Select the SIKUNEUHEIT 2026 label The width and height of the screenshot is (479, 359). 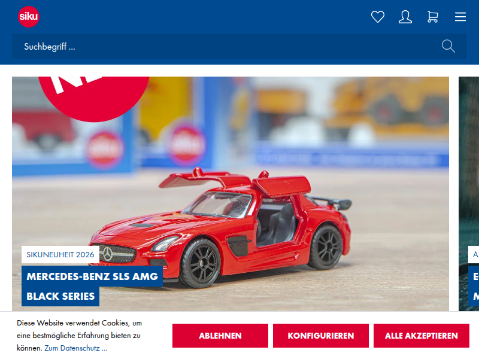(x=60, y=254)
